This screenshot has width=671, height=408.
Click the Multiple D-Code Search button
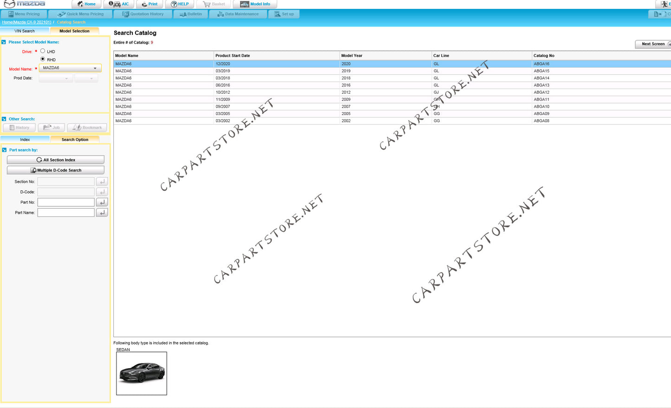tap(56, 170)
